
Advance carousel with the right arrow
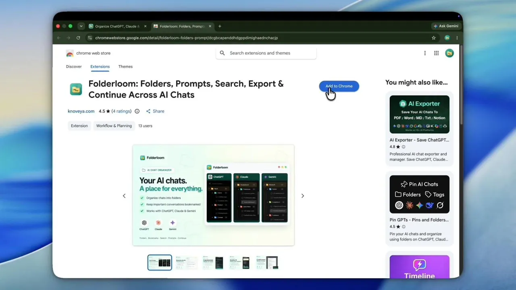[303, 196]
